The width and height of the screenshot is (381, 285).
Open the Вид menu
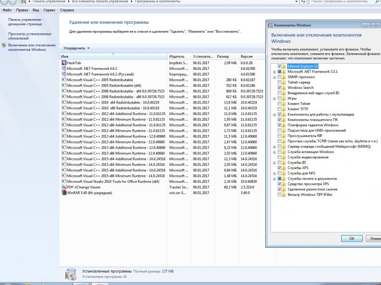(36, 10)
